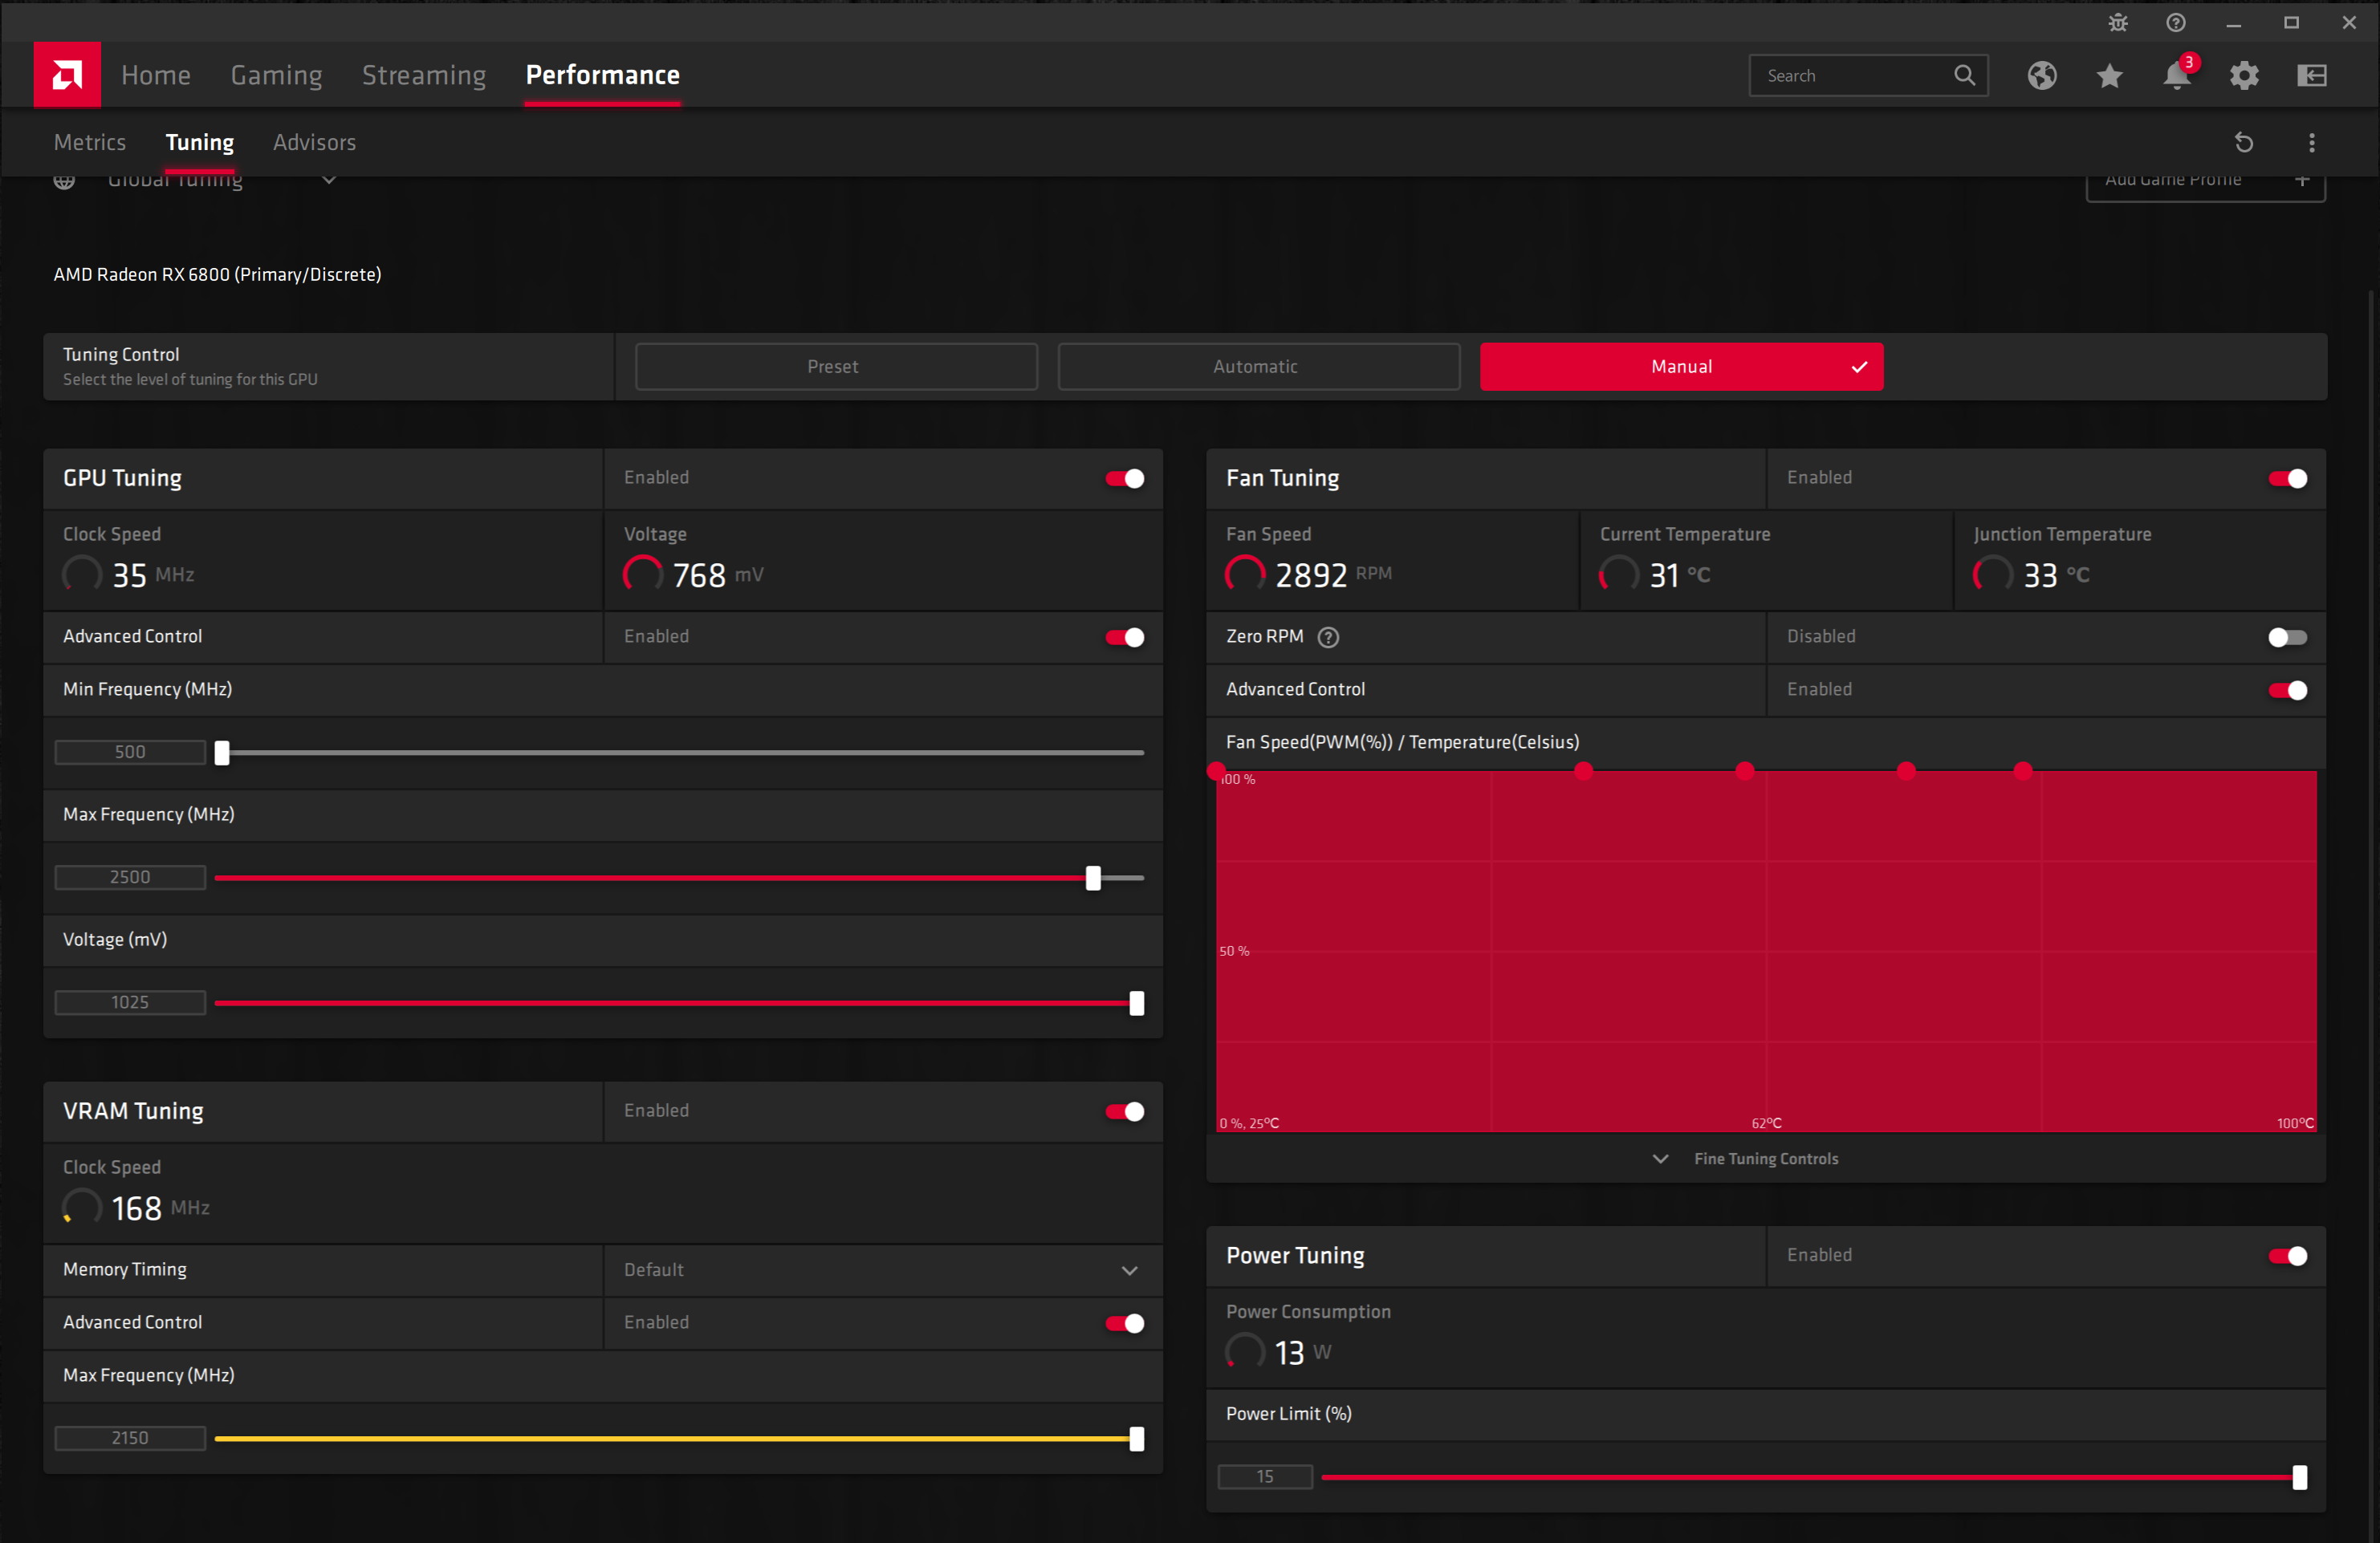Go to the Home tab

pos(156,75)
